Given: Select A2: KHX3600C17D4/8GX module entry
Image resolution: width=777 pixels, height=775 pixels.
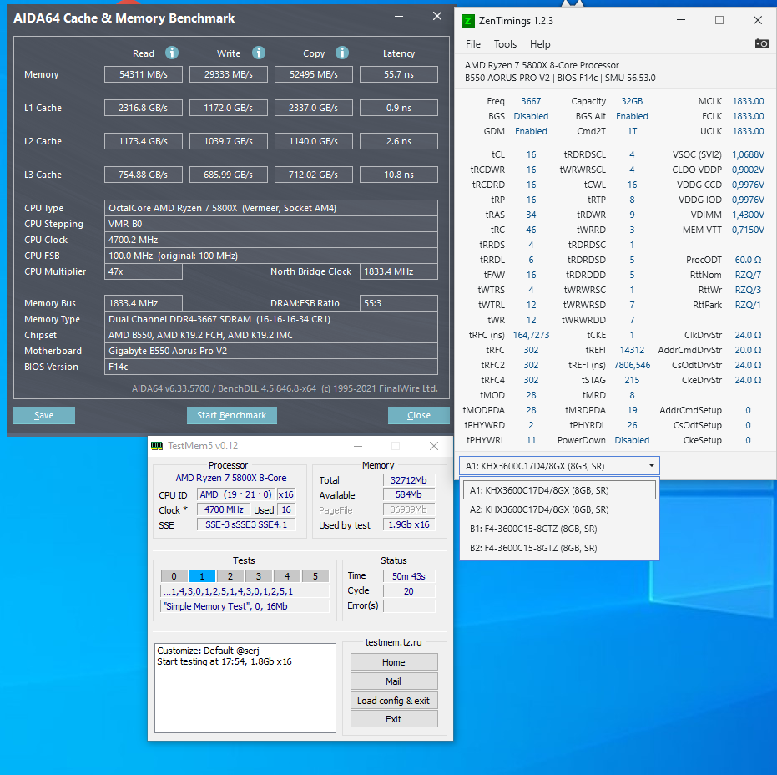Looking at the screenshot, I should tap(559, 509).
